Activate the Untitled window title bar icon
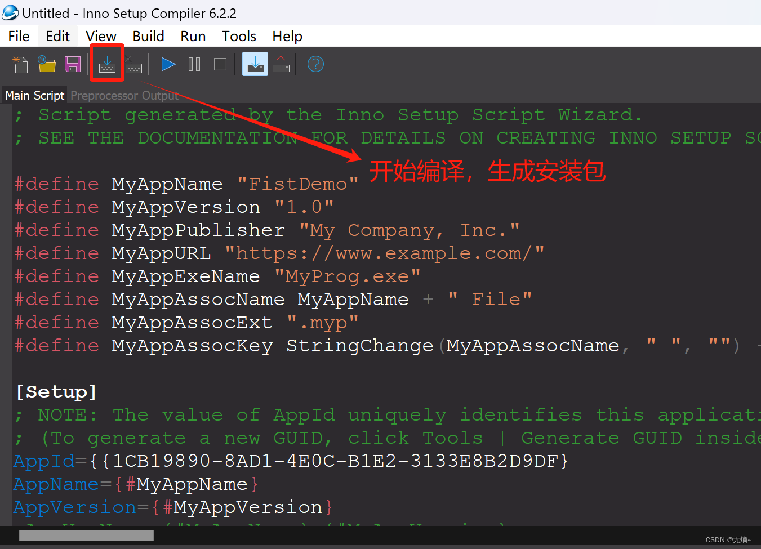This screenshot has height=549, width=761. point(10,12)
